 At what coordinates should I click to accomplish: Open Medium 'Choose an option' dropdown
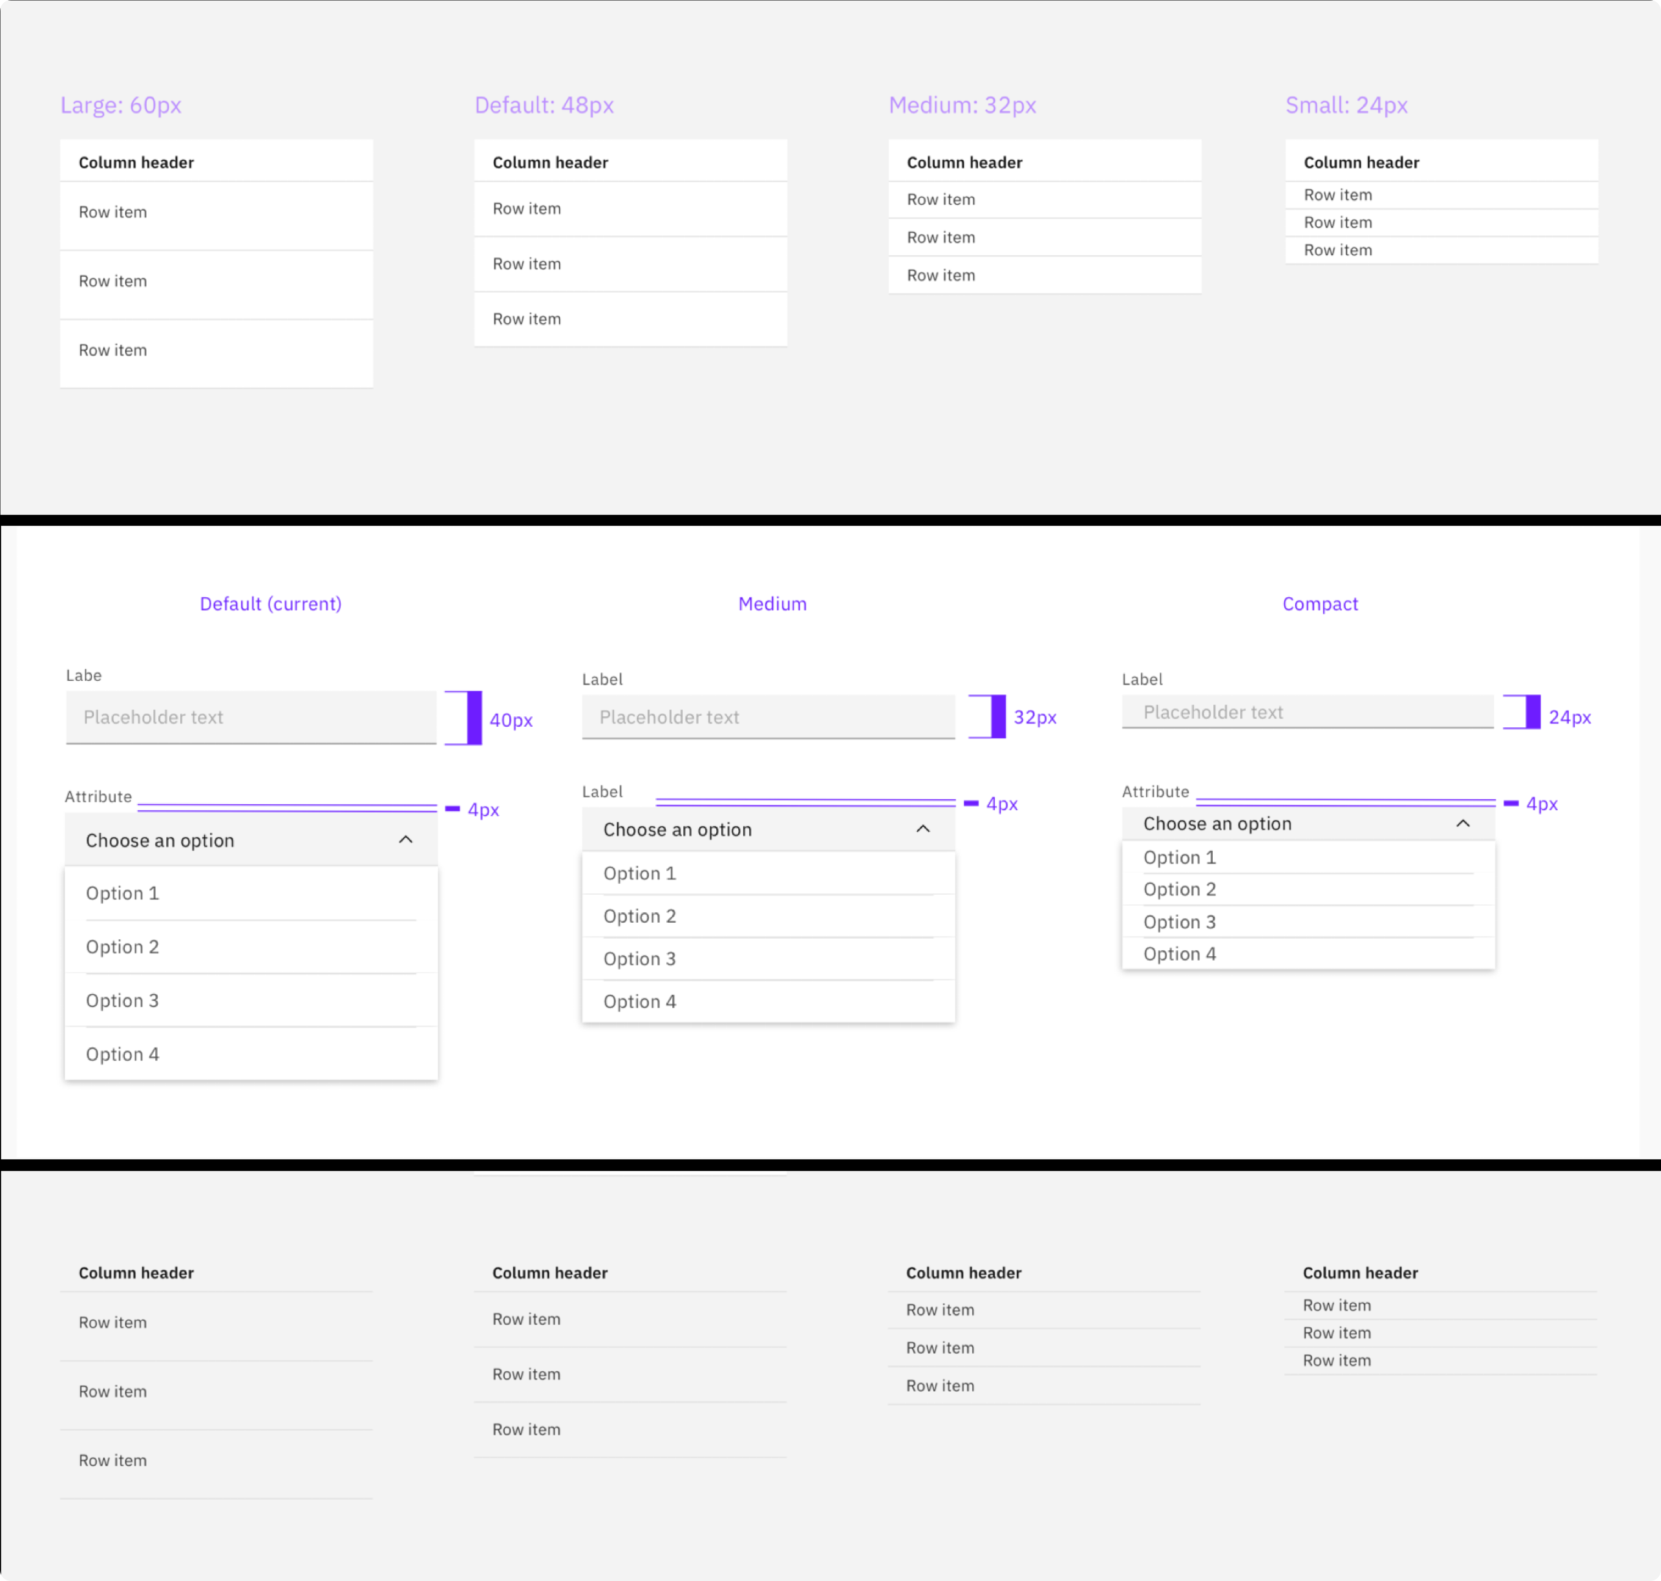coord(677,829)
